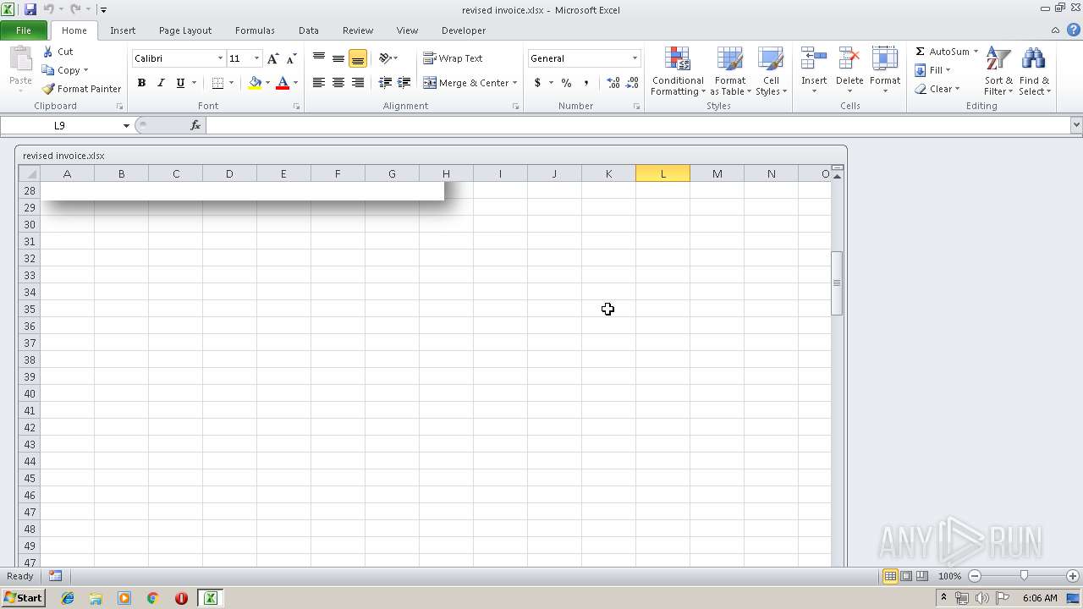Open the Windows Start menu
The image size is (1083, 609).
point(23,598)
